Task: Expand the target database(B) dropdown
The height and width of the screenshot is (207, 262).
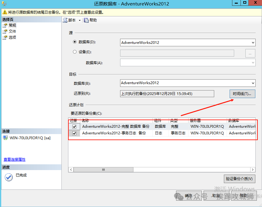Action: (253, 83)
